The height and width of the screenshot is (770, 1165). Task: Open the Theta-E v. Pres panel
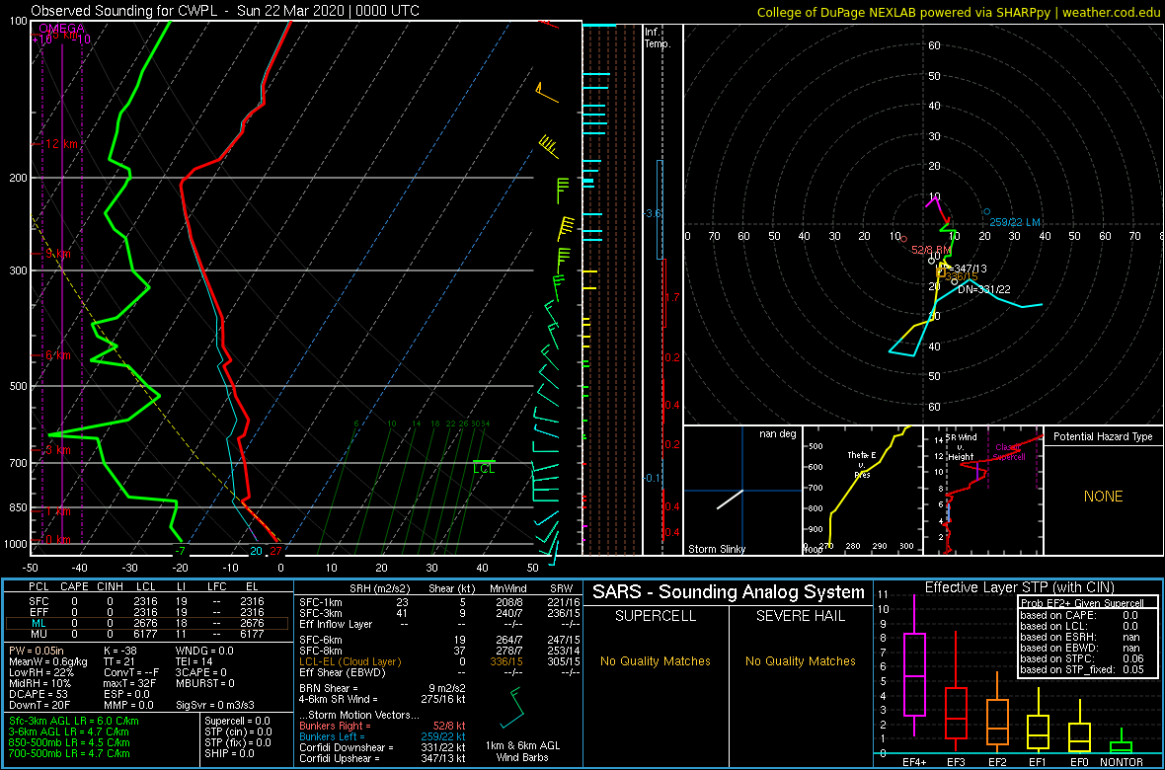[862, 491]
